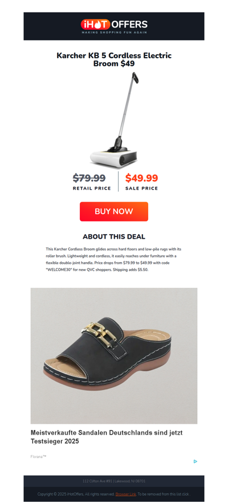The height and width of the screenshot is (502, 228).
Task: Click the $49.99 sale price
Action: [x=141, y=178]
